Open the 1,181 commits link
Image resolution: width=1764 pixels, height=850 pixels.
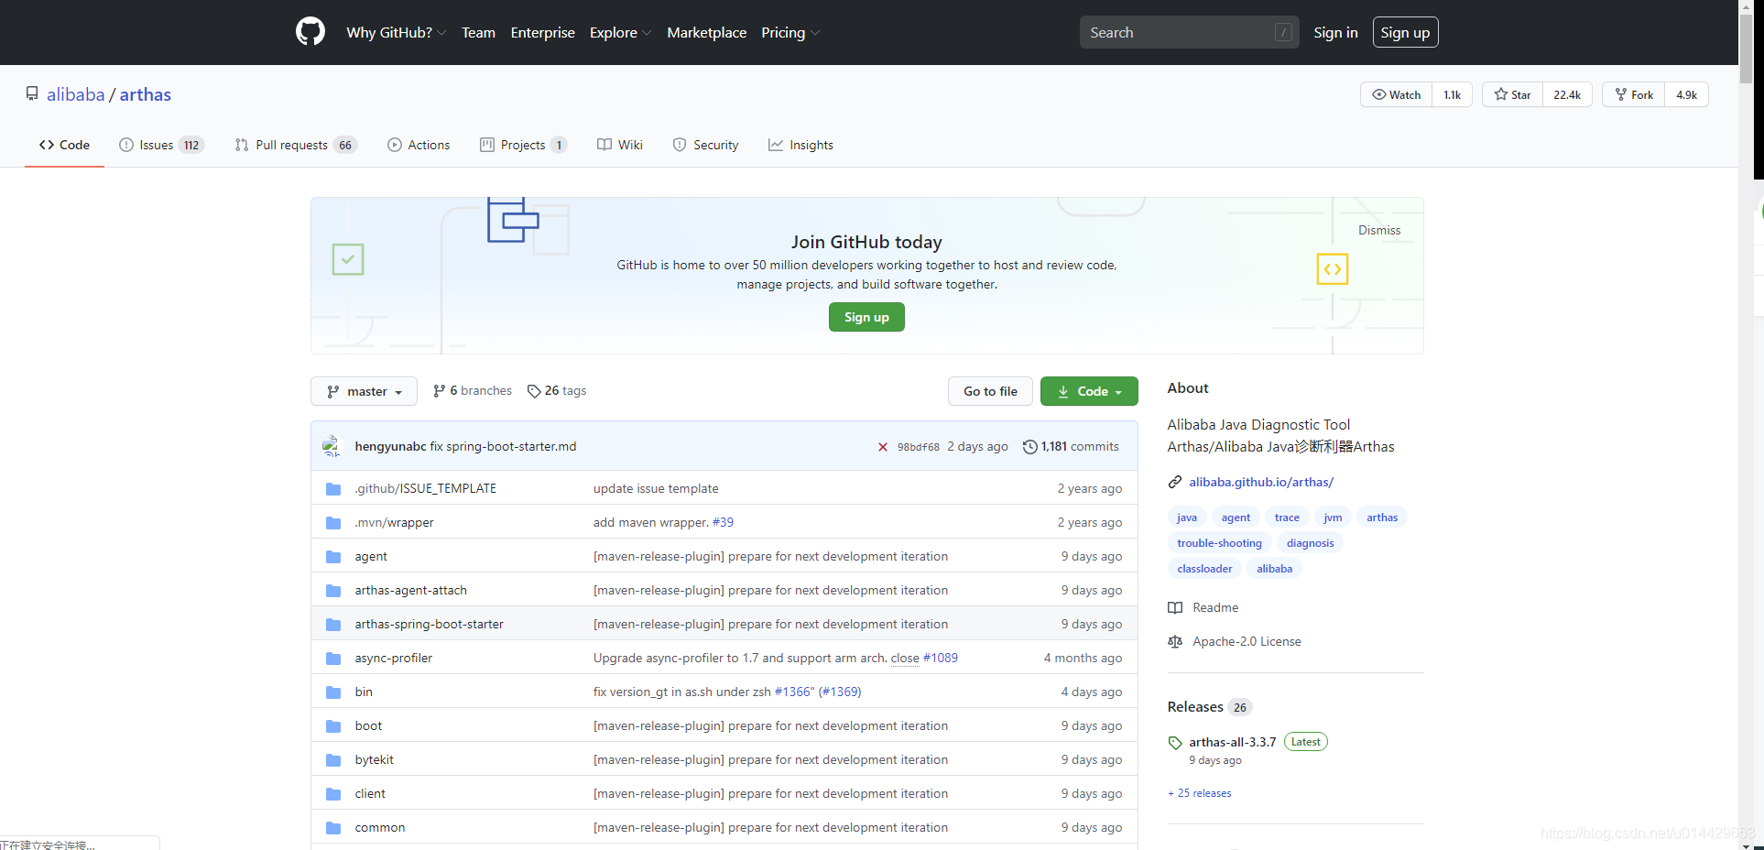point(1071,447)
